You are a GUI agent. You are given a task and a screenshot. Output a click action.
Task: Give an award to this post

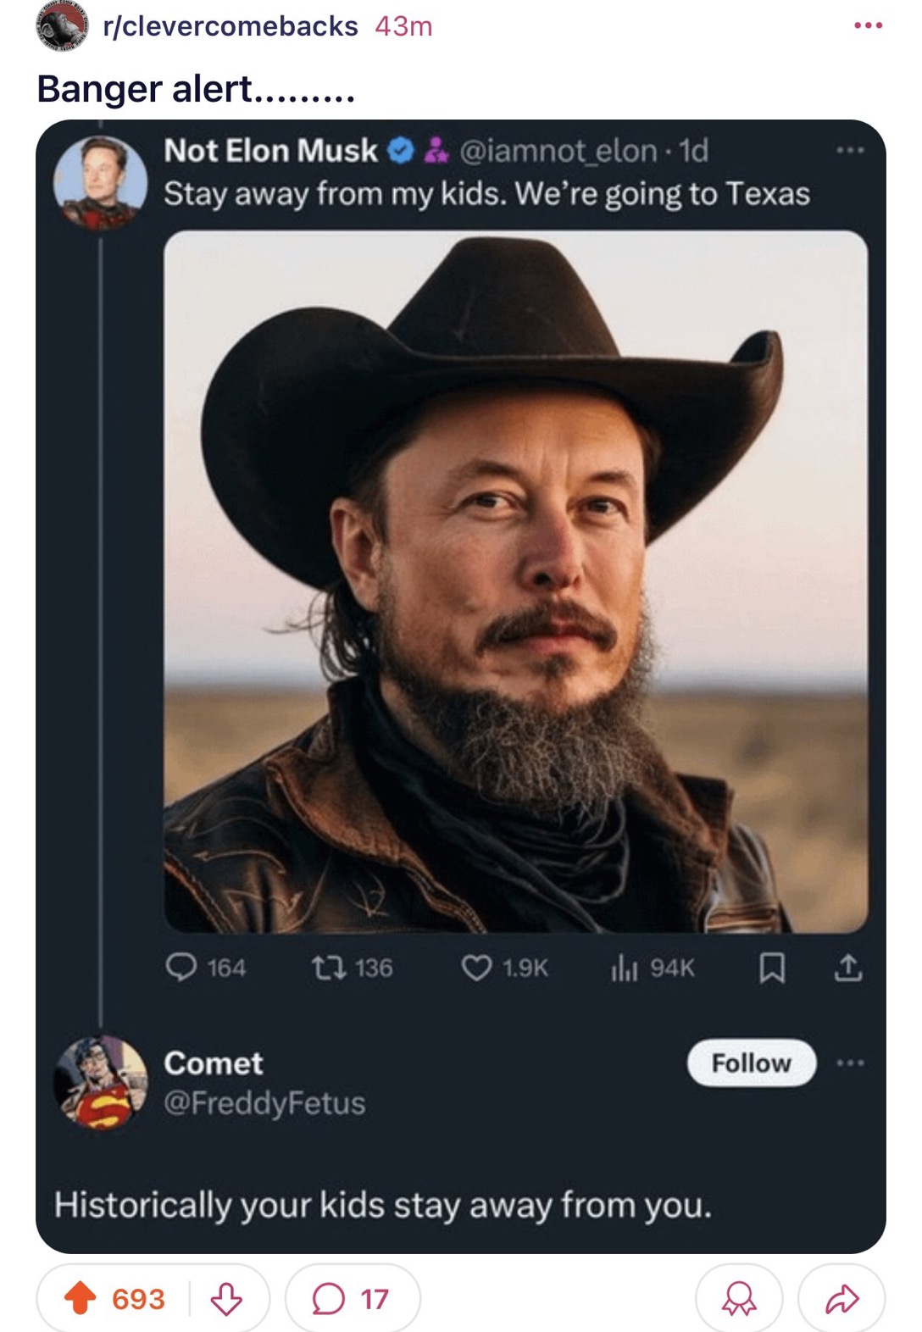[739, 1298]
